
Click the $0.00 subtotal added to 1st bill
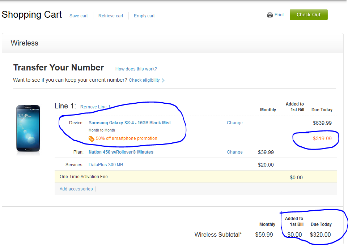pyautogui.click(x=294, y=235)
